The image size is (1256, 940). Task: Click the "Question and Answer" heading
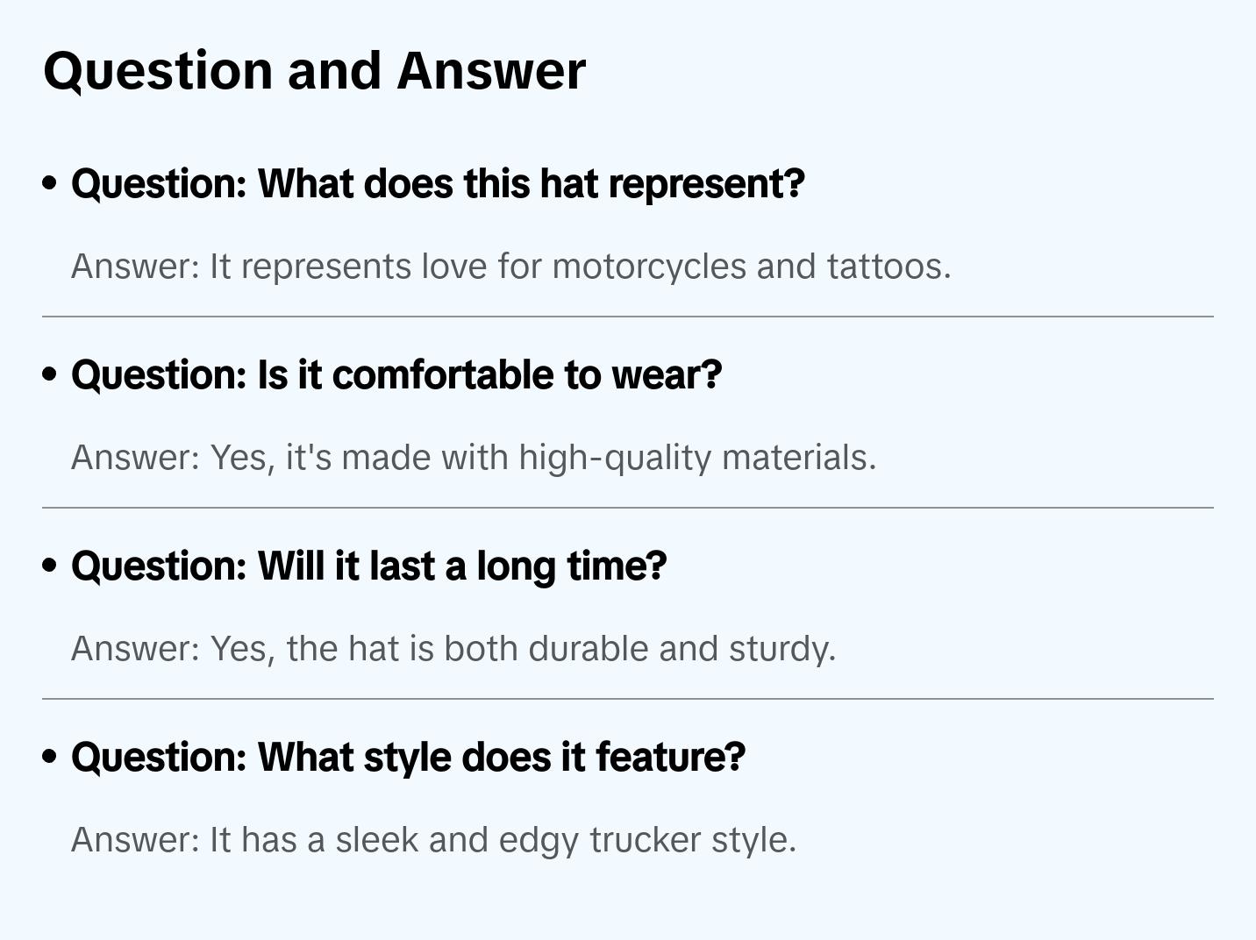[315, 70]
